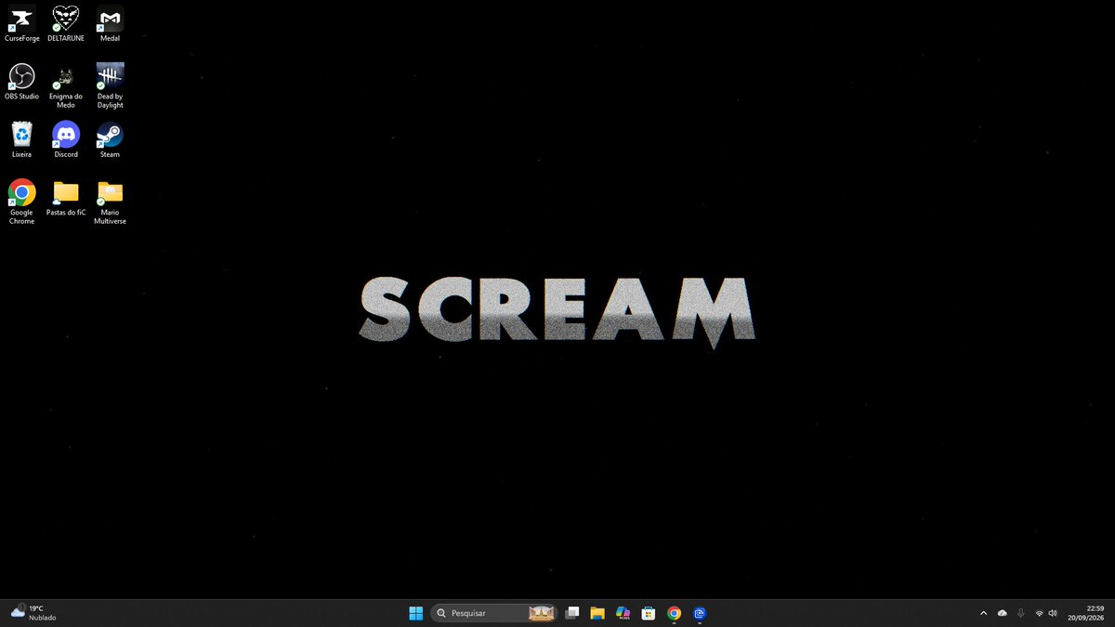Open the Lixeira recycle bin icon

(21, 139)
